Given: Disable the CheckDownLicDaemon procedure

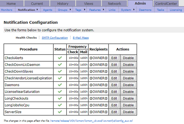Looking at the screenshot, I should click(x=128, y=65).
